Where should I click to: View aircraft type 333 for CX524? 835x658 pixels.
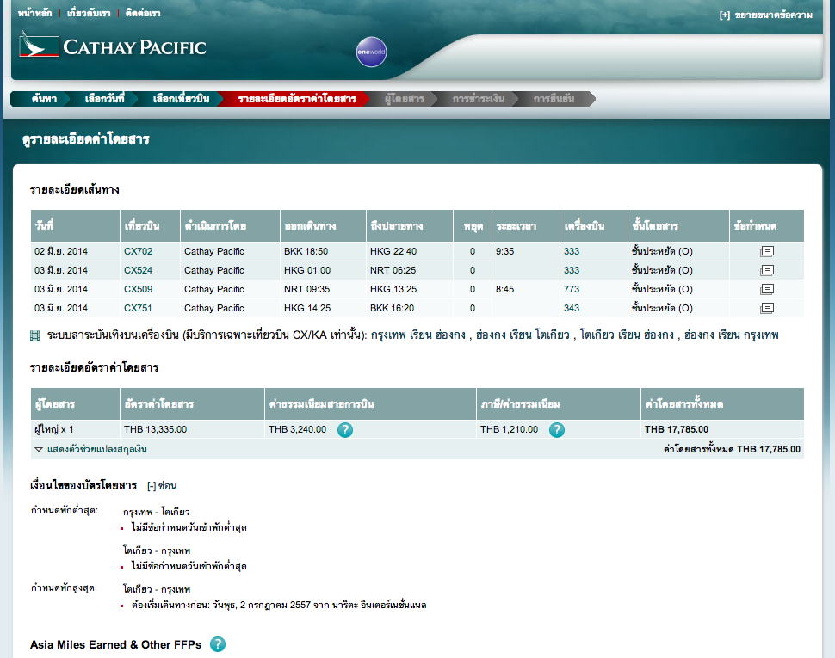tap(572, 270)
